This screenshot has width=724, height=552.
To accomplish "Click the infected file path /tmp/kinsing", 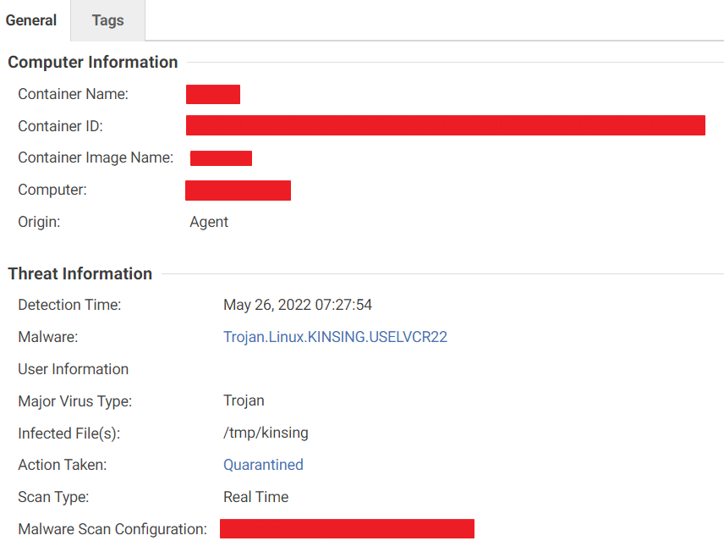I will [x=266, y=433].
